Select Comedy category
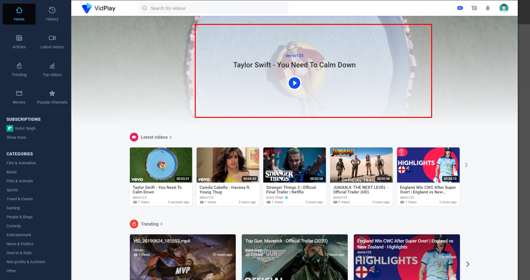Screen dimensions: 530x280 14,226
